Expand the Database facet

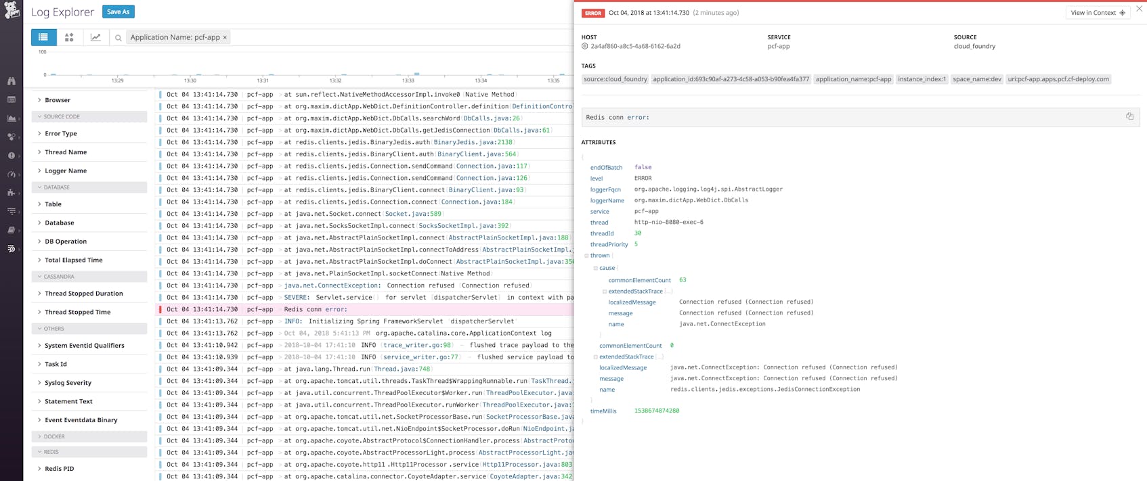click(89, 223)
